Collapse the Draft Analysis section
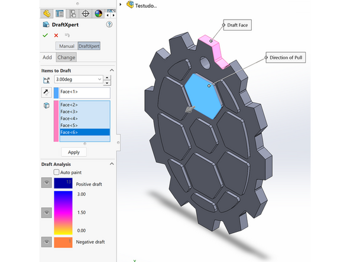This screenshot has width=350, height=262. point(112,164)
